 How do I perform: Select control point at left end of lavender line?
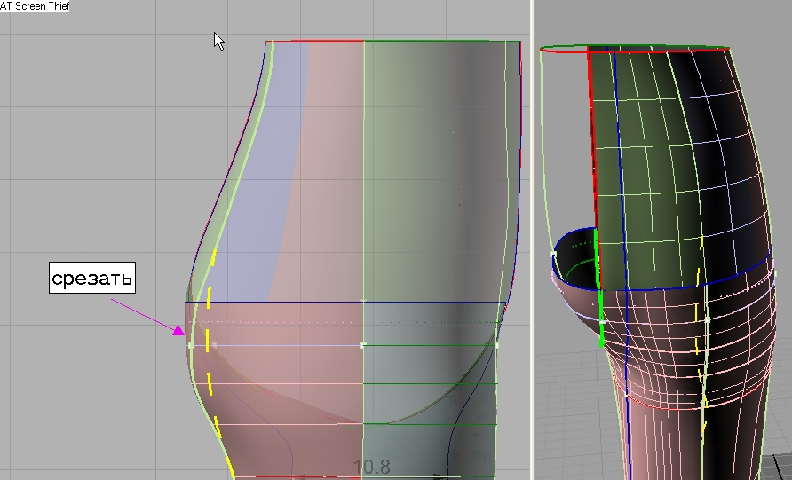coord(191,345)
